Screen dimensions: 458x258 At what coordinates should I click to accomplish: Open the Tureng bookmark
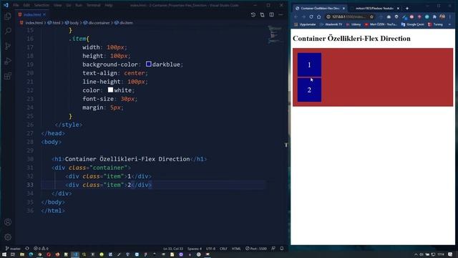click(x=435, y=24)
